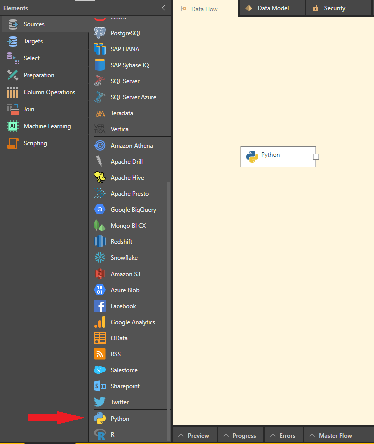Screen dimensions: 374x444
Task: Choose the R language source icon
Action: (x=100, y=434)
